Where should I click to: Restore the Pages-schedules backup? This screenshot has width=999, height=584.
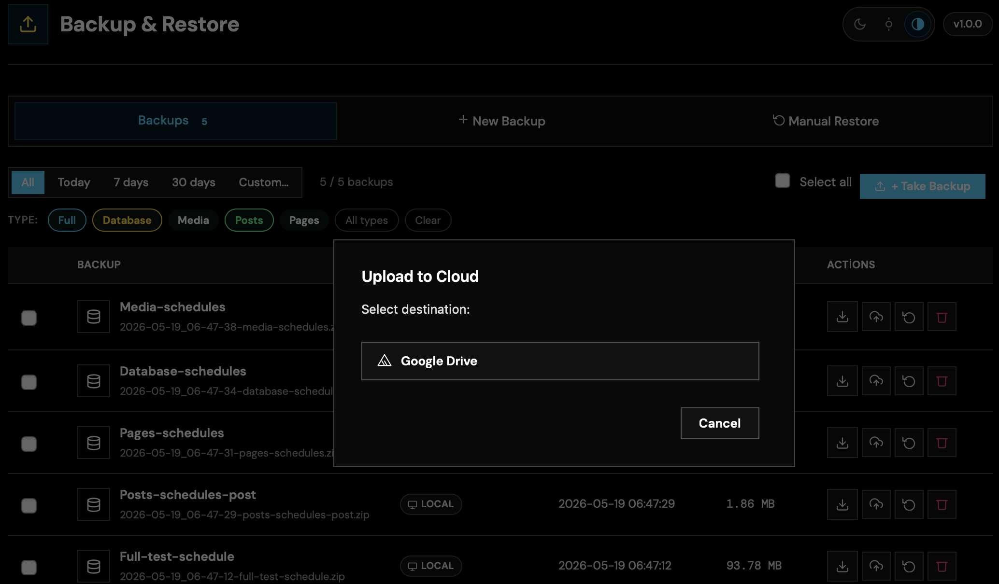coord(909,443)
